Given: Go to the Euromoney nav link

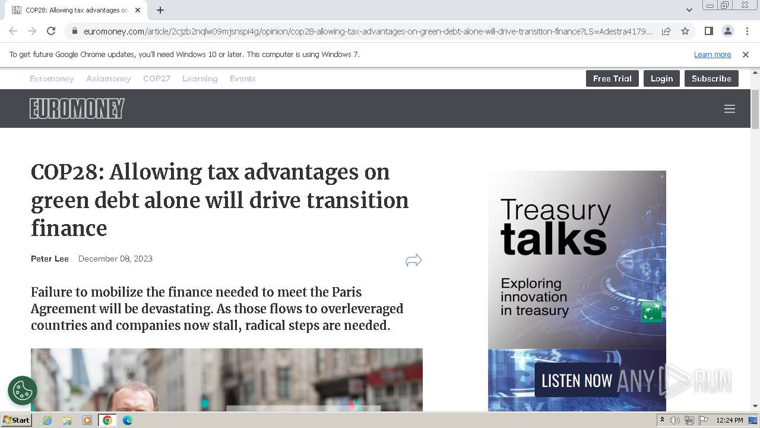Looking at the screenshot, I should (52, 78).
